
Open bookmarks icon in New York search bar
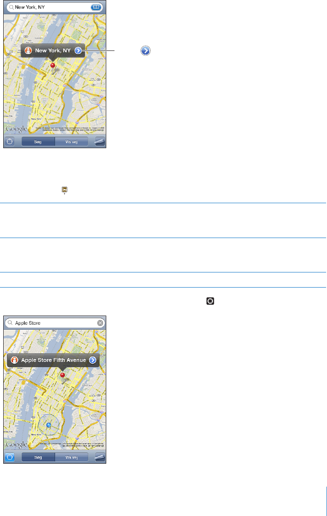tap(96, 7)
